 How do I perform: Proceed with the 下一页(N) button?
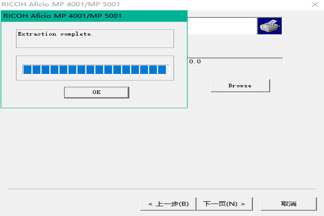(225, 204)
